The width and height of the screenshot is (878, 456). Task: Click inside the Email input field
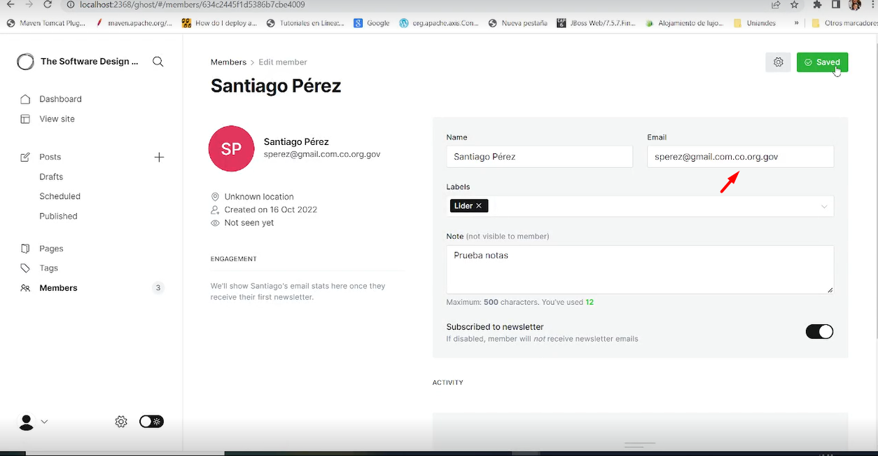pos(740,156)
